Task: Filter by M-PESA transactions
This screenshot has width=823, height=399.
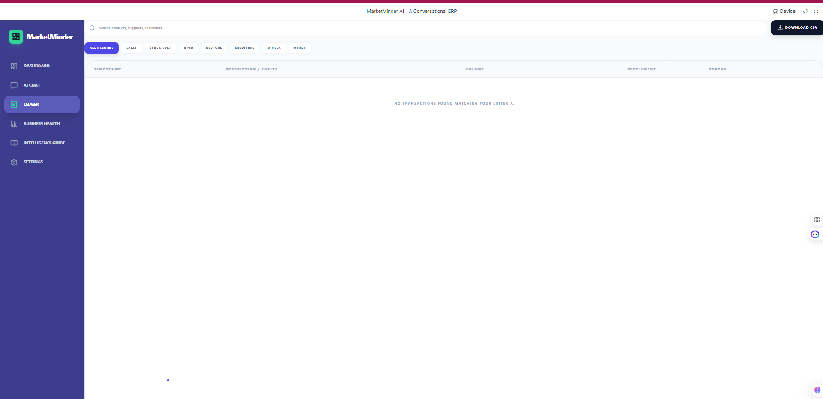Action: point(274,48)
